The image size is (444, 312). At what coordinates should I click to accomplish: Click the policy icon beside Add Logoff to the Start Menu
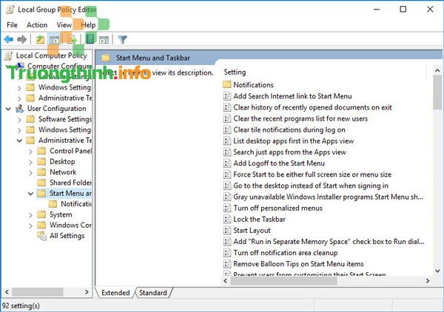tap(227, 163)
